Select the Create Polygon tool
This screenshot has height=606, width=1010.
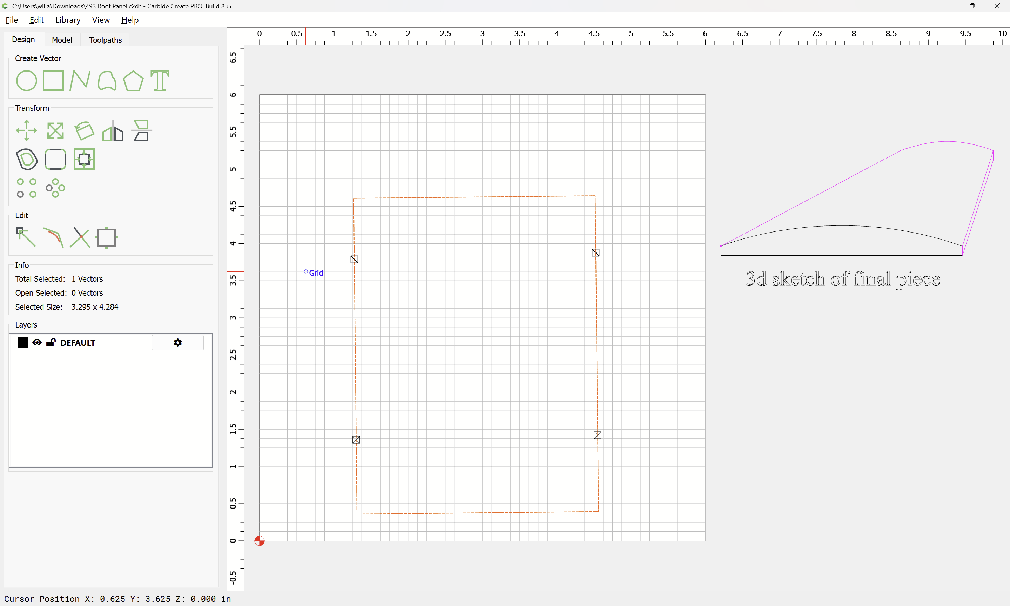pos(133,80)
